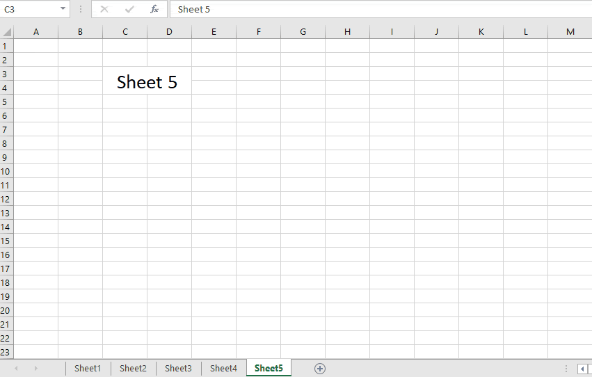The width and height of the screenshot is (592, 377).
Task: Select row 20 header
Action: (x=6, y=310)
